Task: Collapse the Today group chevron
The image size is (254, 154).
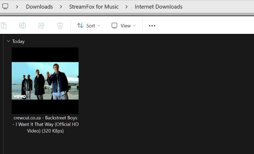Action: coord(8,41)
